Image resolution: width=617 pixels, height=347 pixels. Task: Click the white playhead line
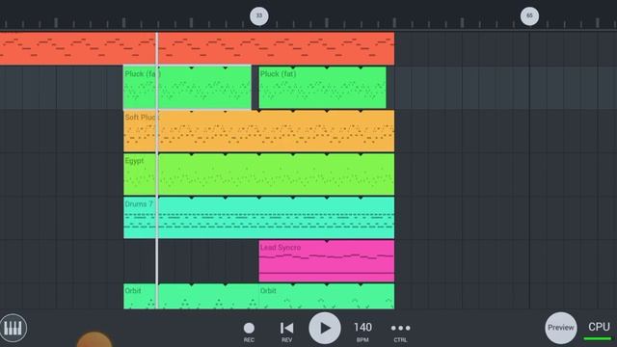click(x=157, y=171)
